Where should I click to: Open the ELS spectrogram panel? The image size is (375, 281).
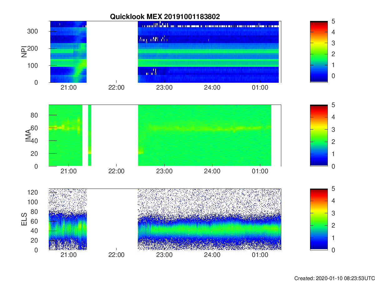click(165, 219)
